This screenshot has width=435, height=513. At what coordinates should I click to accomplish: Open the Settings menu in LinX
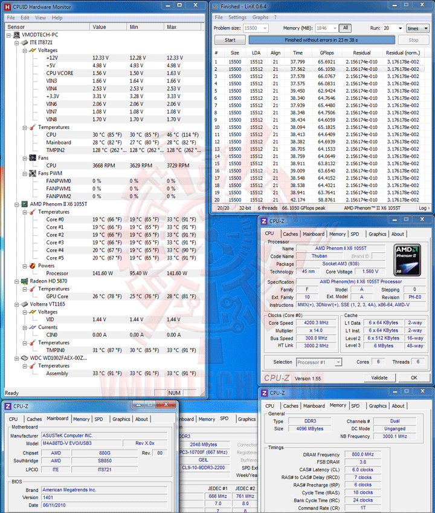point(237,18)
